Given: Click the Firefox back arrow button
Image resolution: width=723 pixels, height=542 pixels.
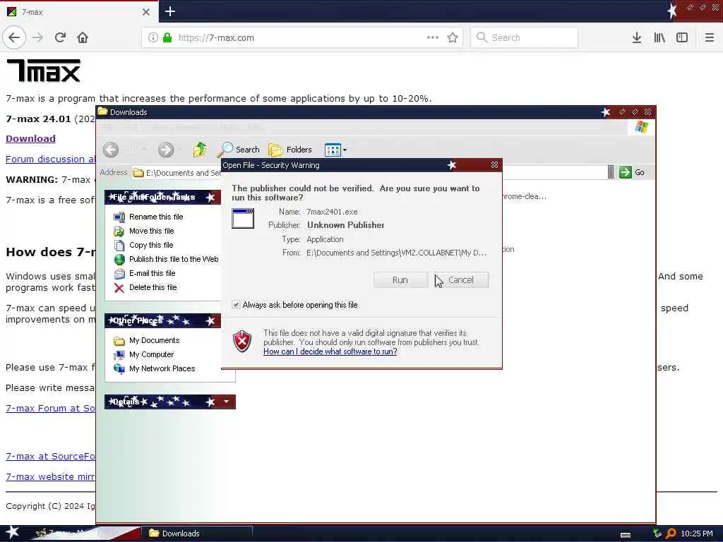Looking at the screenshot, I should 14,37.
